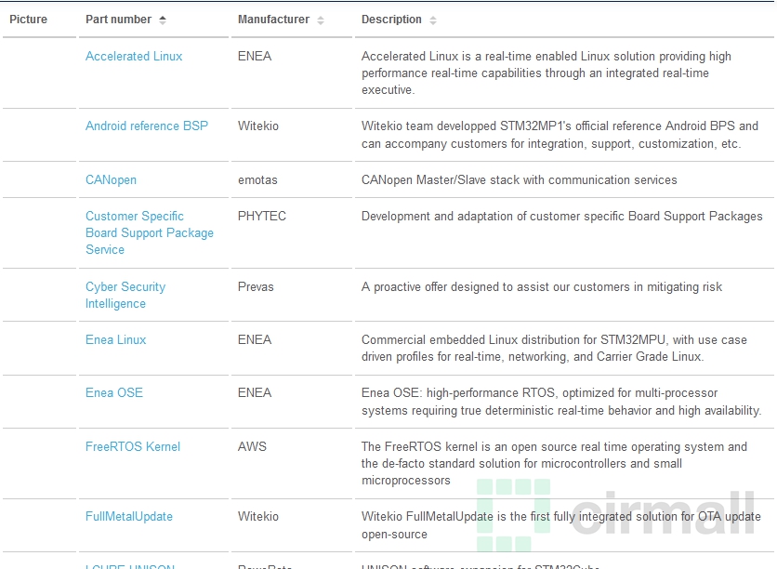
Task: Click the Witekio FullMetalUpdate OTA description
Action: coord(561,525)
